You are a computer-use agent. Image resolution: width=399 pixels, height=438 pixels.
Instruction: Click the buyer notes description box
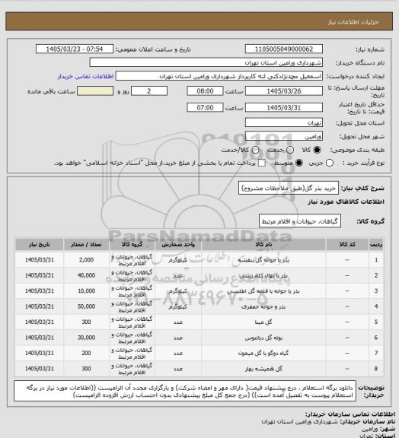[x=185, y=391]
